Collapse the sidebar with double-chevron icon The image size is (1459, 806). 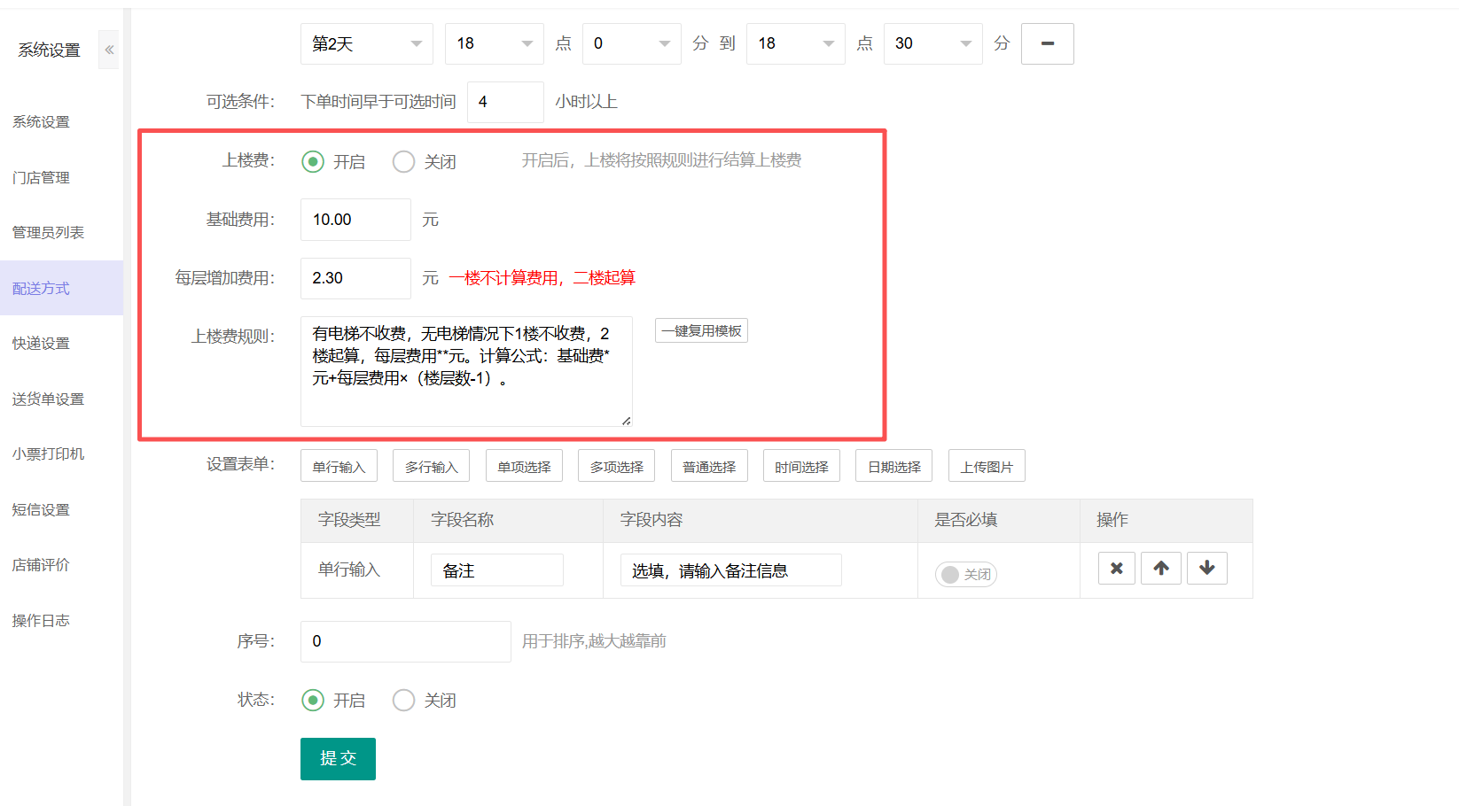click(x=109, y=50)
